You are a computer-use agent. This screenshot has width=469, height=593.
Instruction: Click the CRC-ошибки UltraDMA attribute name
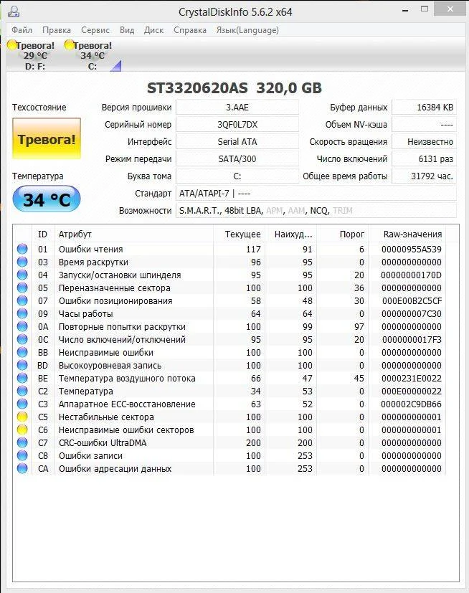(103, 443)
